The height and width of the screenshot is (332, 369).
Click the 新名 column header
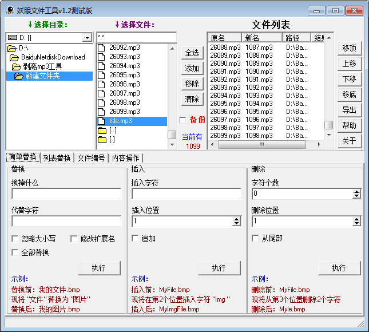(x=262, y=38)
